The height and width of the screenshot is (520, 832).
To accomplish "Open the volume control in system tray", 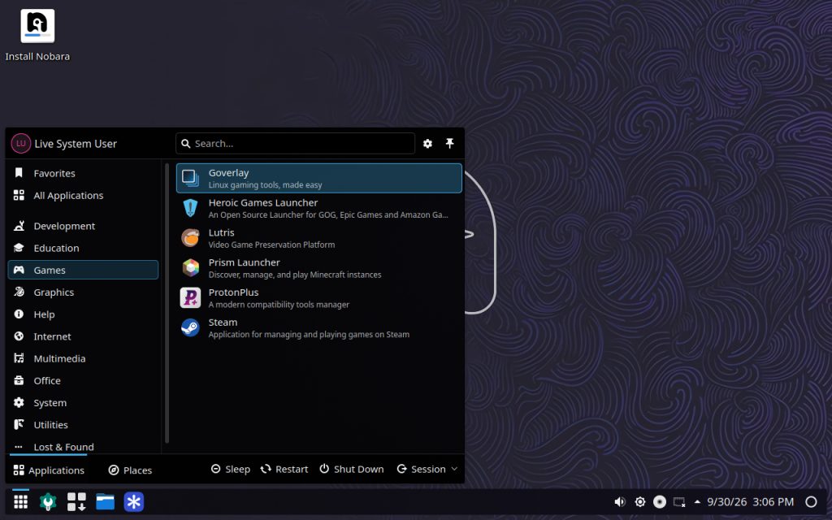I will (x=620, y=502).
